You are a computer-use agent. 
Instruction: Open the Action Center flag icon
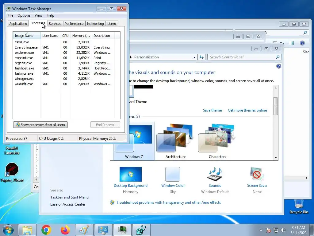(268, 230)
